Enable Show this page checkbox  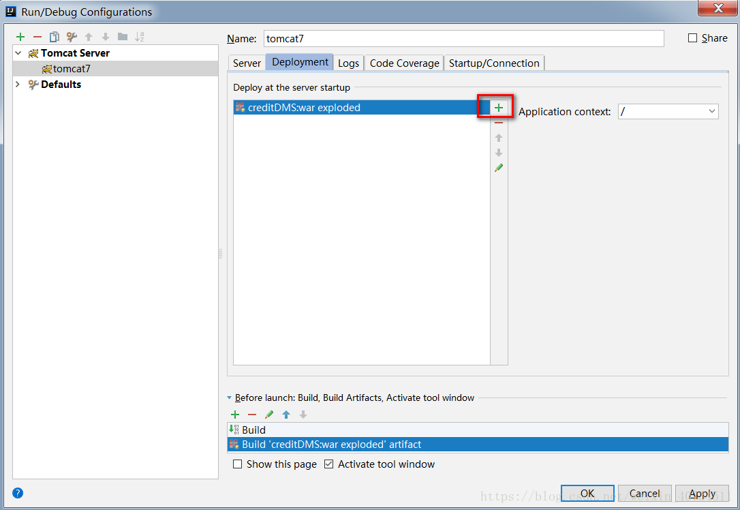click(x=237, y=464)
